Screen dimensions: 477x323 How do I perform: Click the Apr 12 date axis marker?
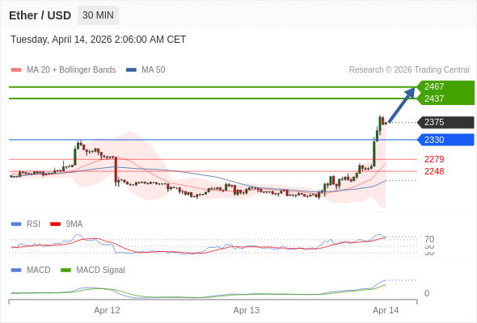[x=107, y=310]
